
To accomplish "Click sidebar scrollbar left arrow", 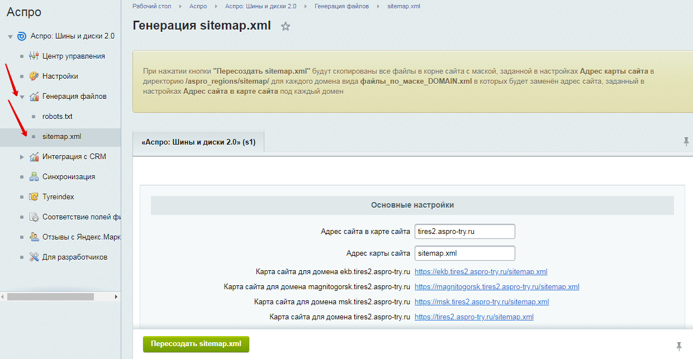I will coord(3,296).
